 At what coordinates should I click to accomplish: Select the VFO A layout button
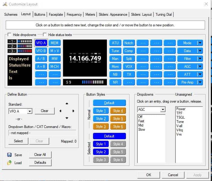(x=41, y=43)
